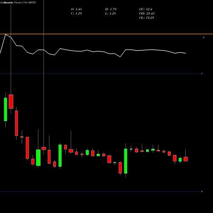
Task: Click the OH: 23.45 reading
Action: pos(147,14)
